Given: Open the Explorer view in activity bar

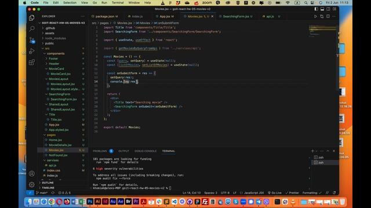Looking at the screenshot, I should [31, 18].
